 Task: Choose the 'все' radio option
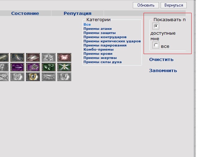[156, 45]
